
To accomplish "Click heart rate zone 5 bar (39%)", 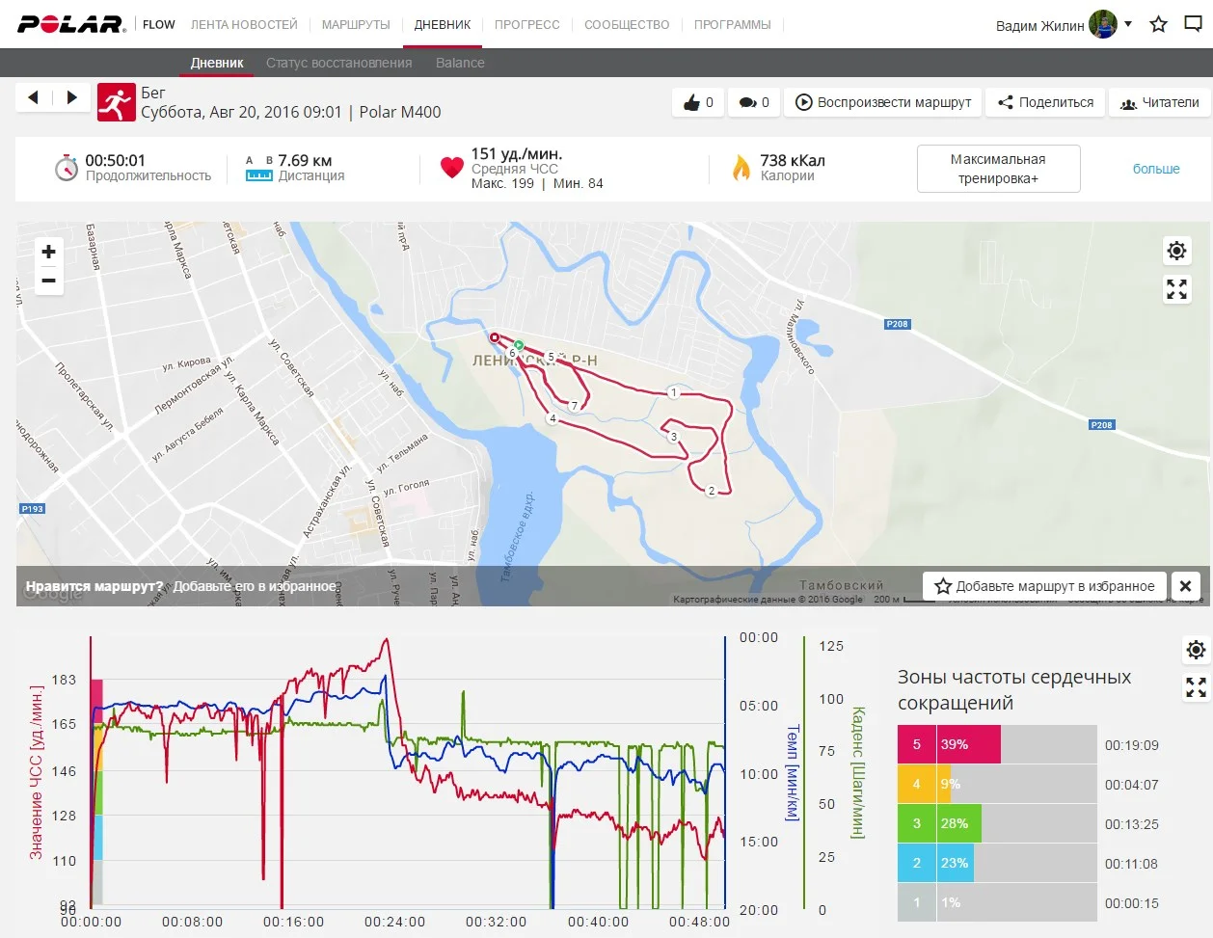I will 997,744.
